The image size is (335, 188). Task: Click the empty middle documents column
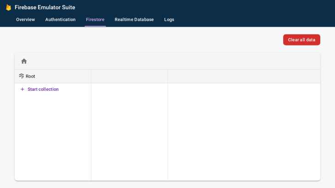[129, 132]
